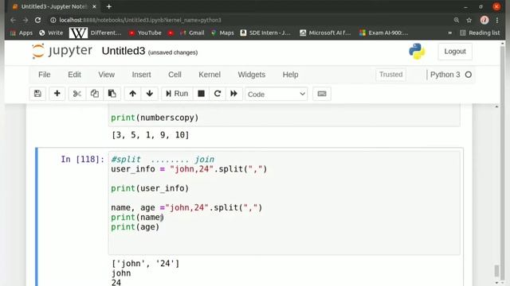This screenshot has height=286, width=510.
Task: Click the notebook scrollbar up arrow
Action: click(496, 106)
